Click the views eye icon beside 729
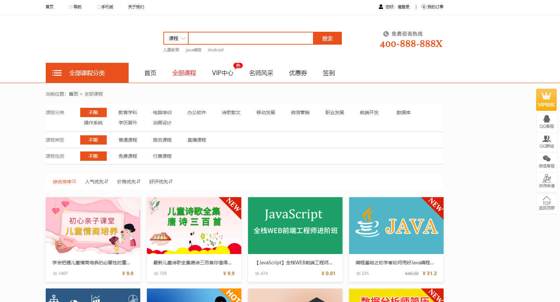 [156, 274]
